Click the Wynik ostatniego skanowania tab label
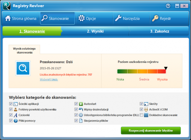191x140 pixels. pos(24,51)
